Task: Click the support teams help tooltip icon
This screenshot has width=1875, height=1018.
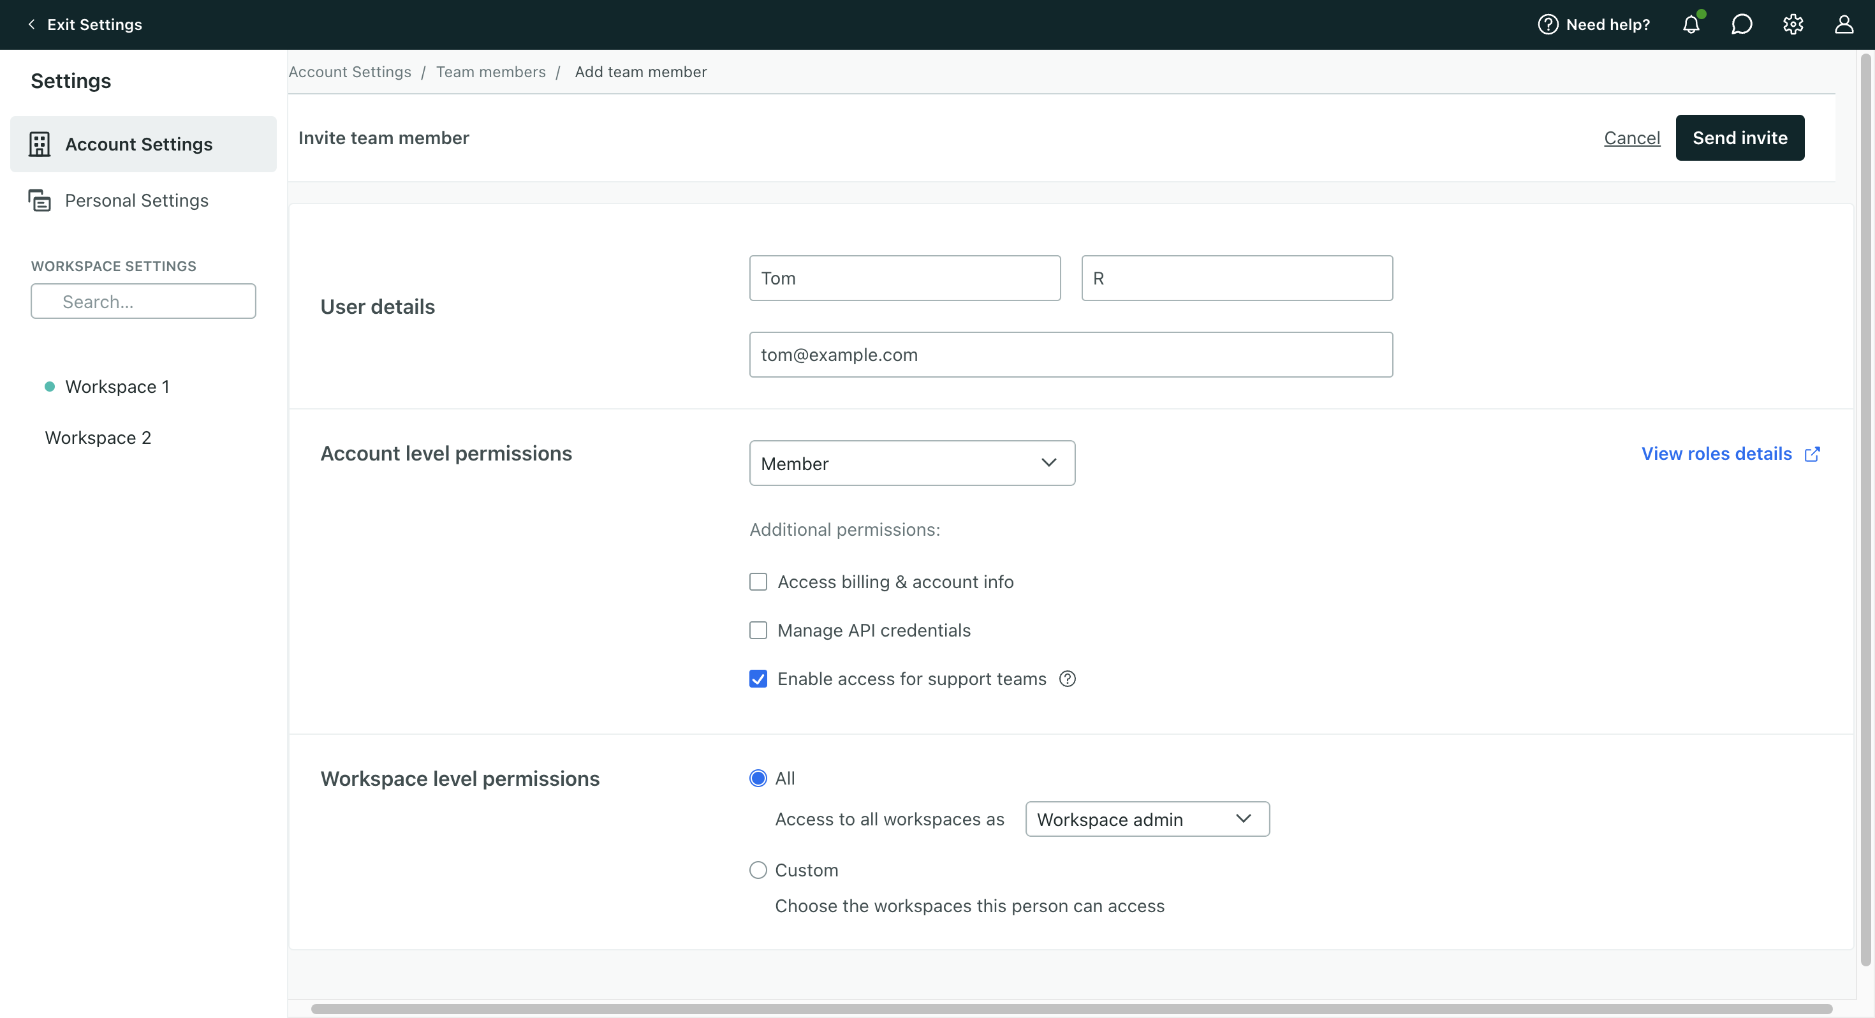Action: (1067, 679)
